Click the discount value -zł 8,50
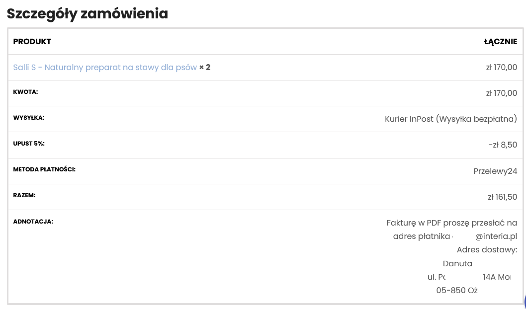 [503, 145]
